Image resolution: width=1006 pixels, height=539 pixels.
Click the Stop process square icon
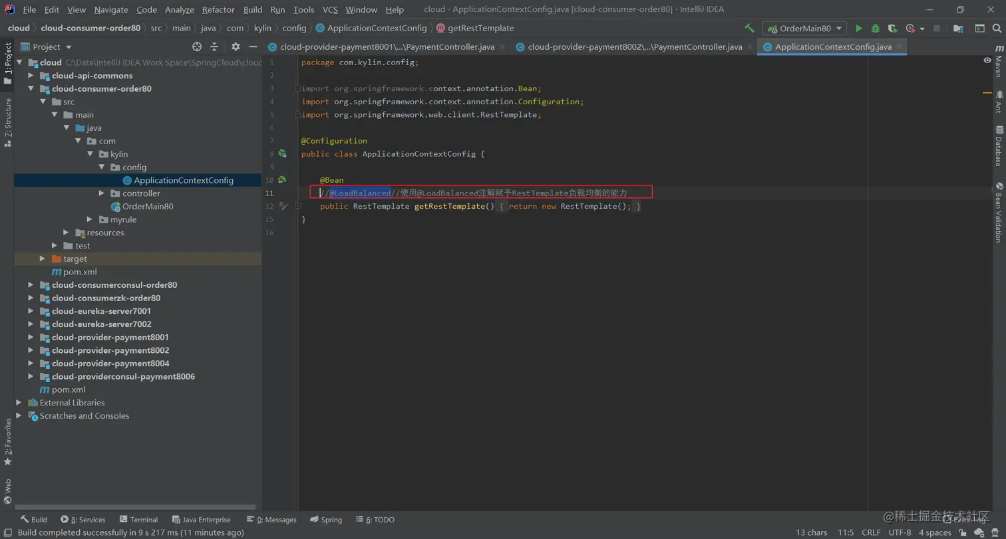pyautogui.click(x=937, y=29)
